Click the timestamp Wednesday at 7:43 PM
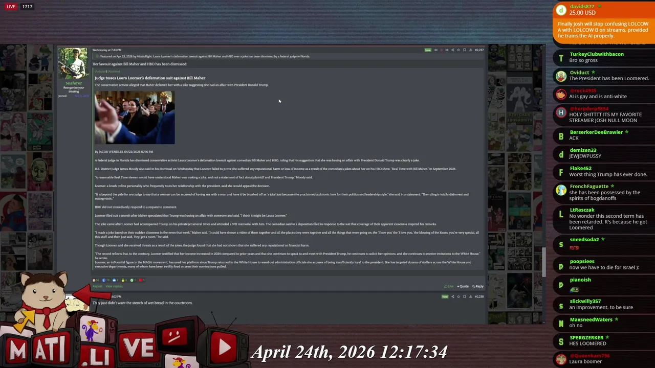The width and height of the screenshot is (655, 368). point(107,50)
